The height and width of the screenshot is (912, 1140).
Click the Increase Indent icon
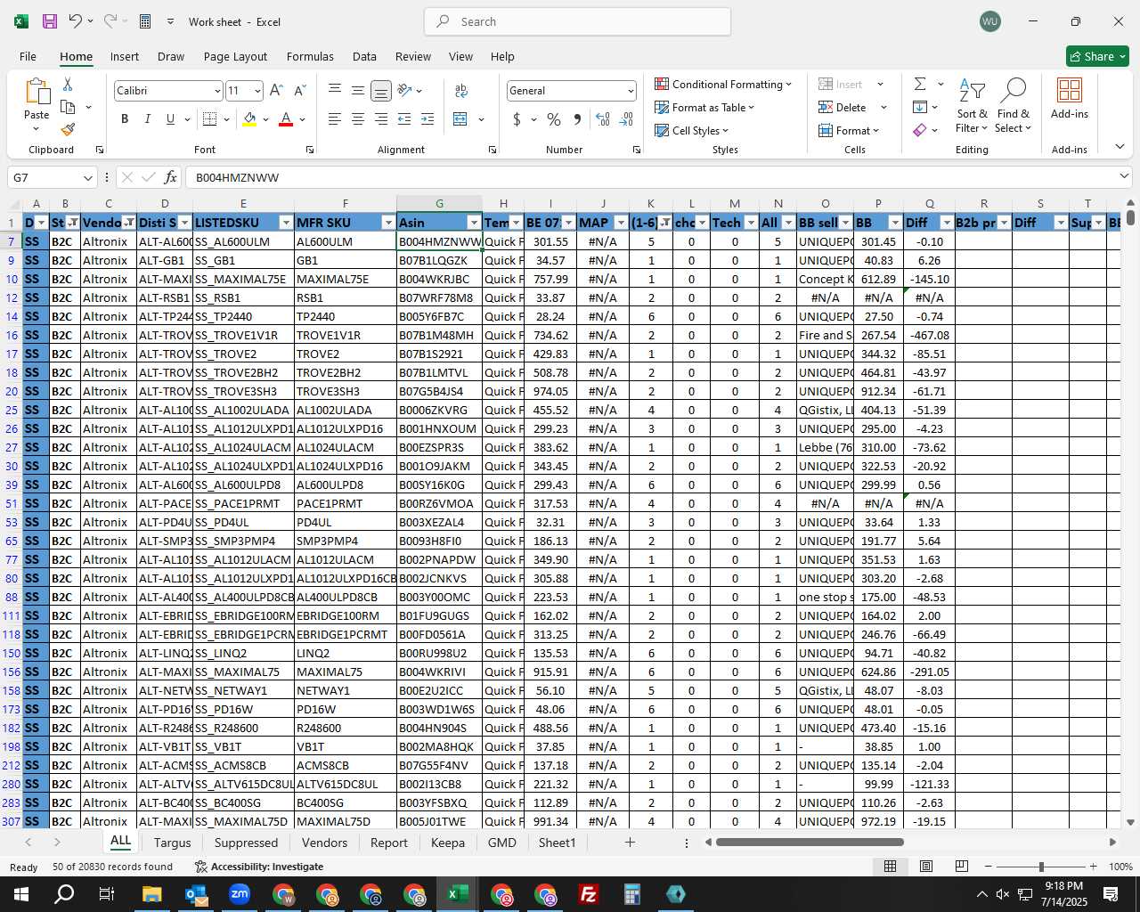click(427, 119)
